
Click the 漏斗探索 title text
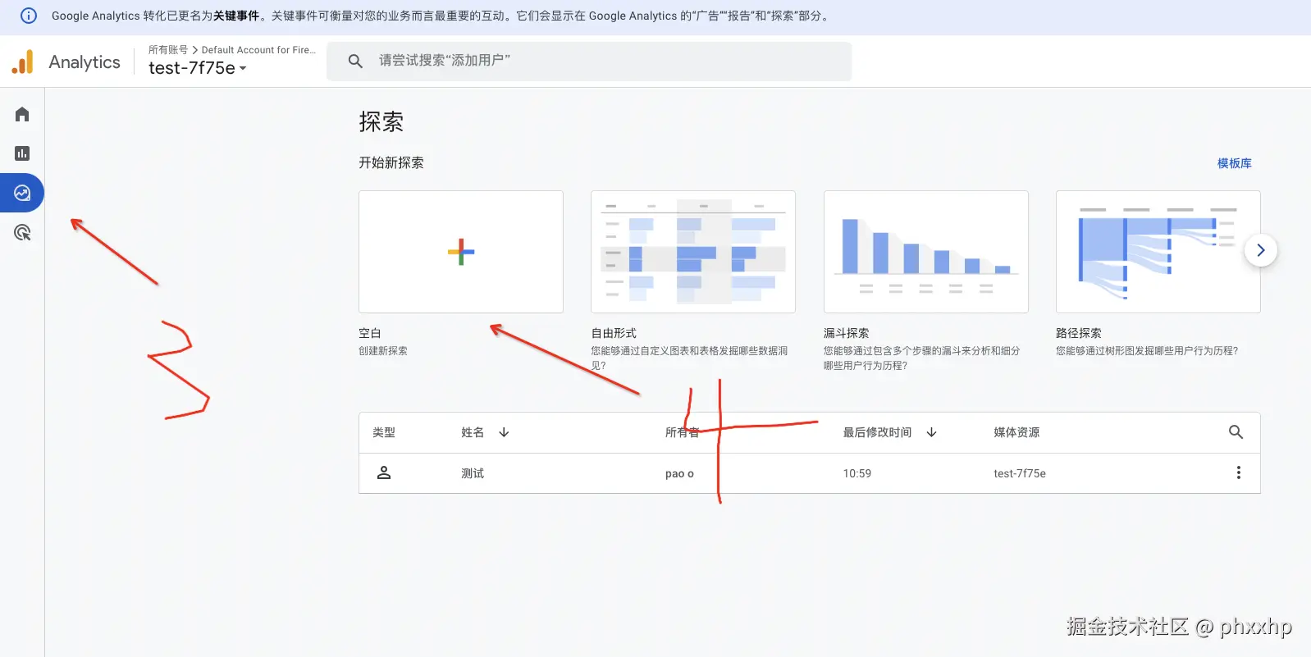click(847, 333)
